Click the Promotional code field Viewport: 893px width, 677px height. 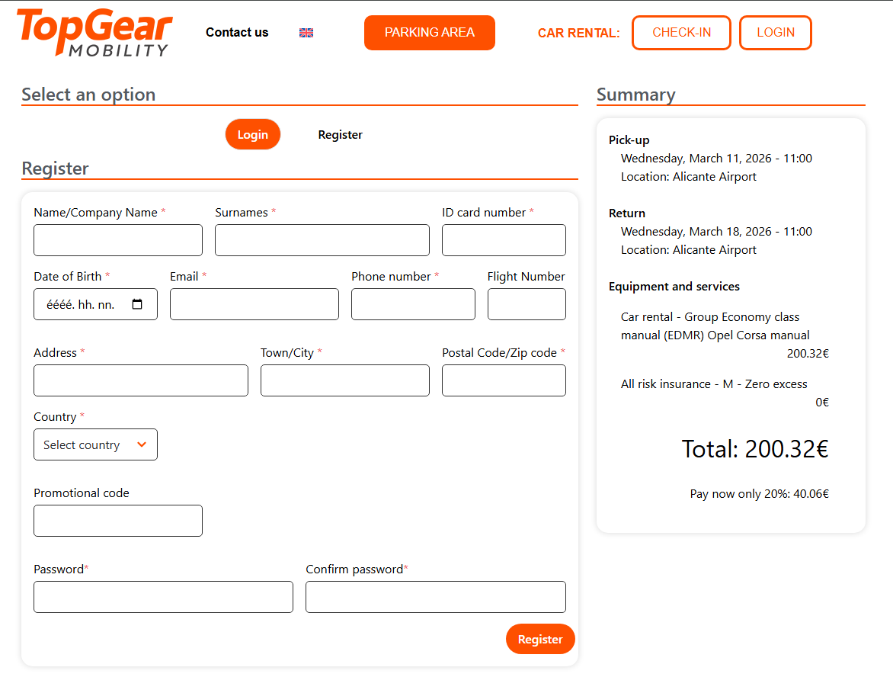click(x=118, y=521)
